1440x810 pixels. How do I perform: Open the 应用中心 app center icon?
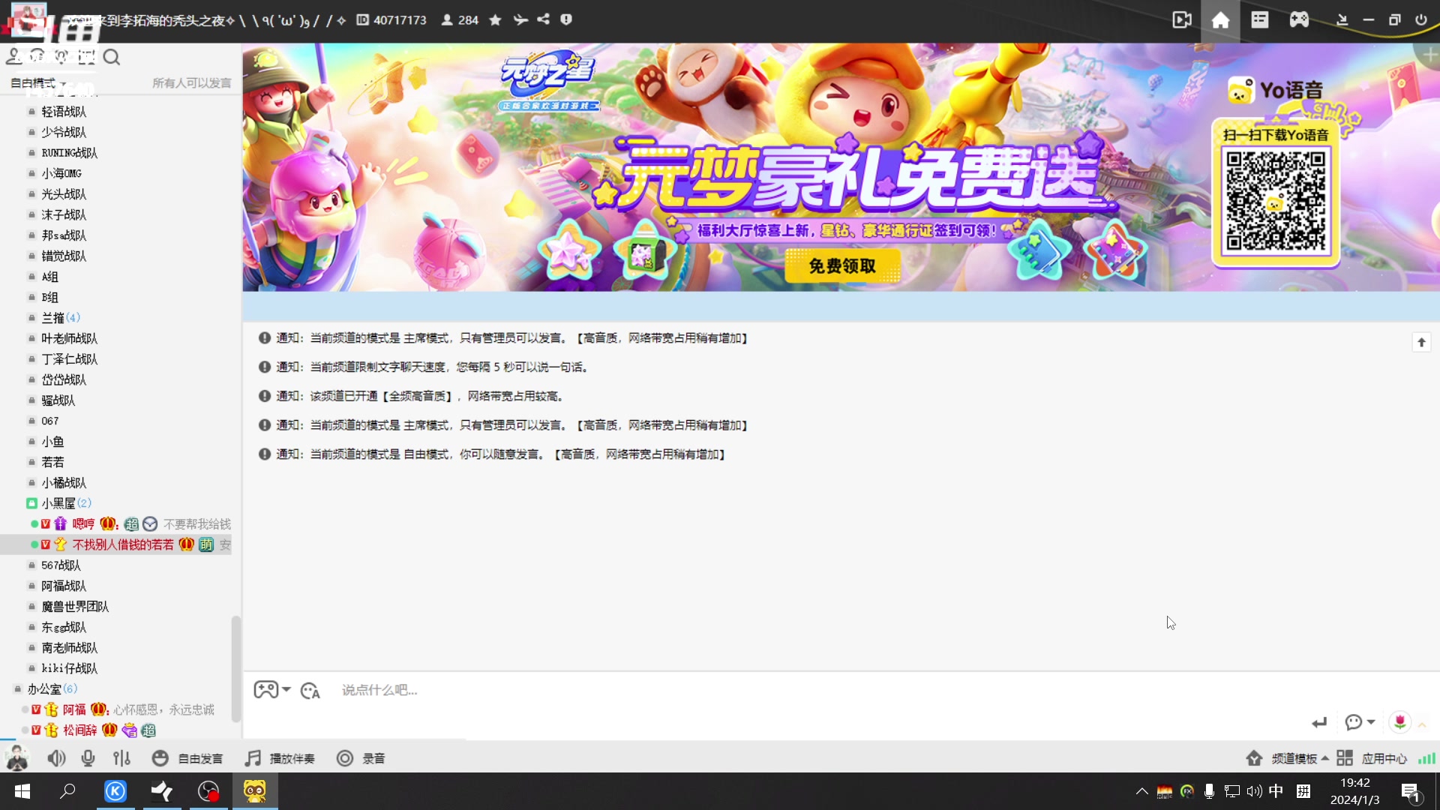[1346, 758]
